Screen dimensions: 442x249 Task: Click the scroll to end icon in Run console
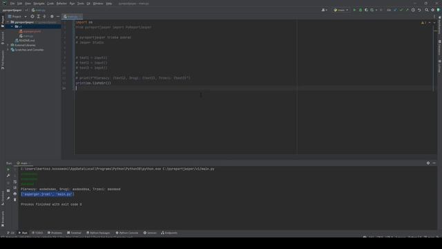pyautogui.click(x=15, y=187)
